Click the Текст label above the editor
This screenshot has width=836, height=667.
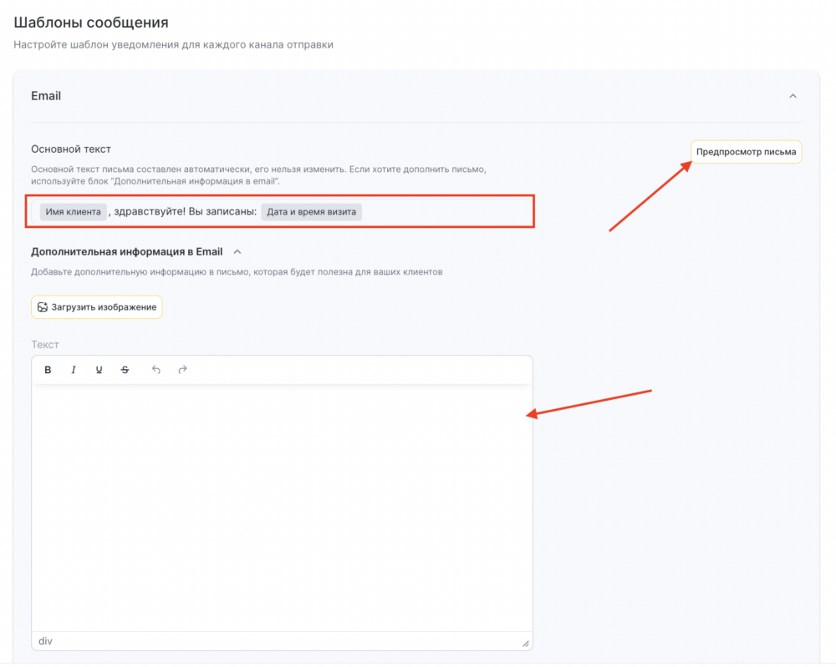45,345
